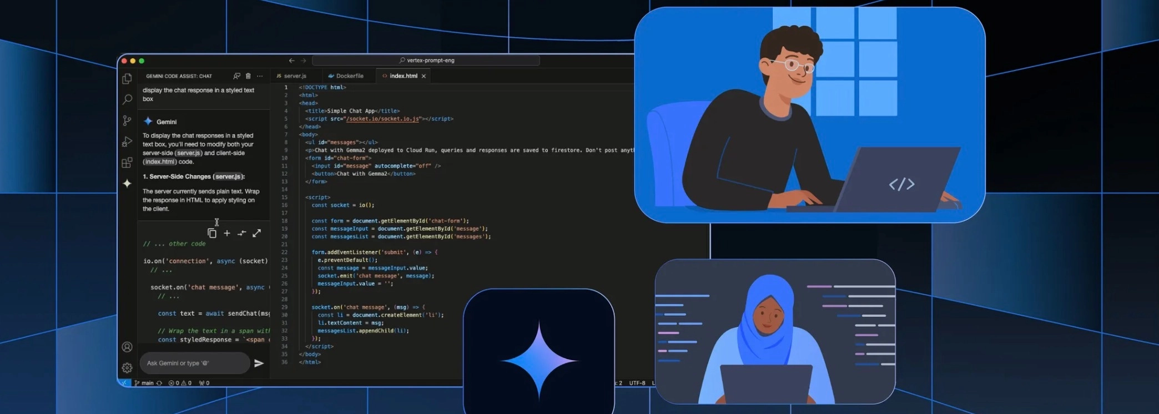Open the Manage gear icon

coord(127,367)
